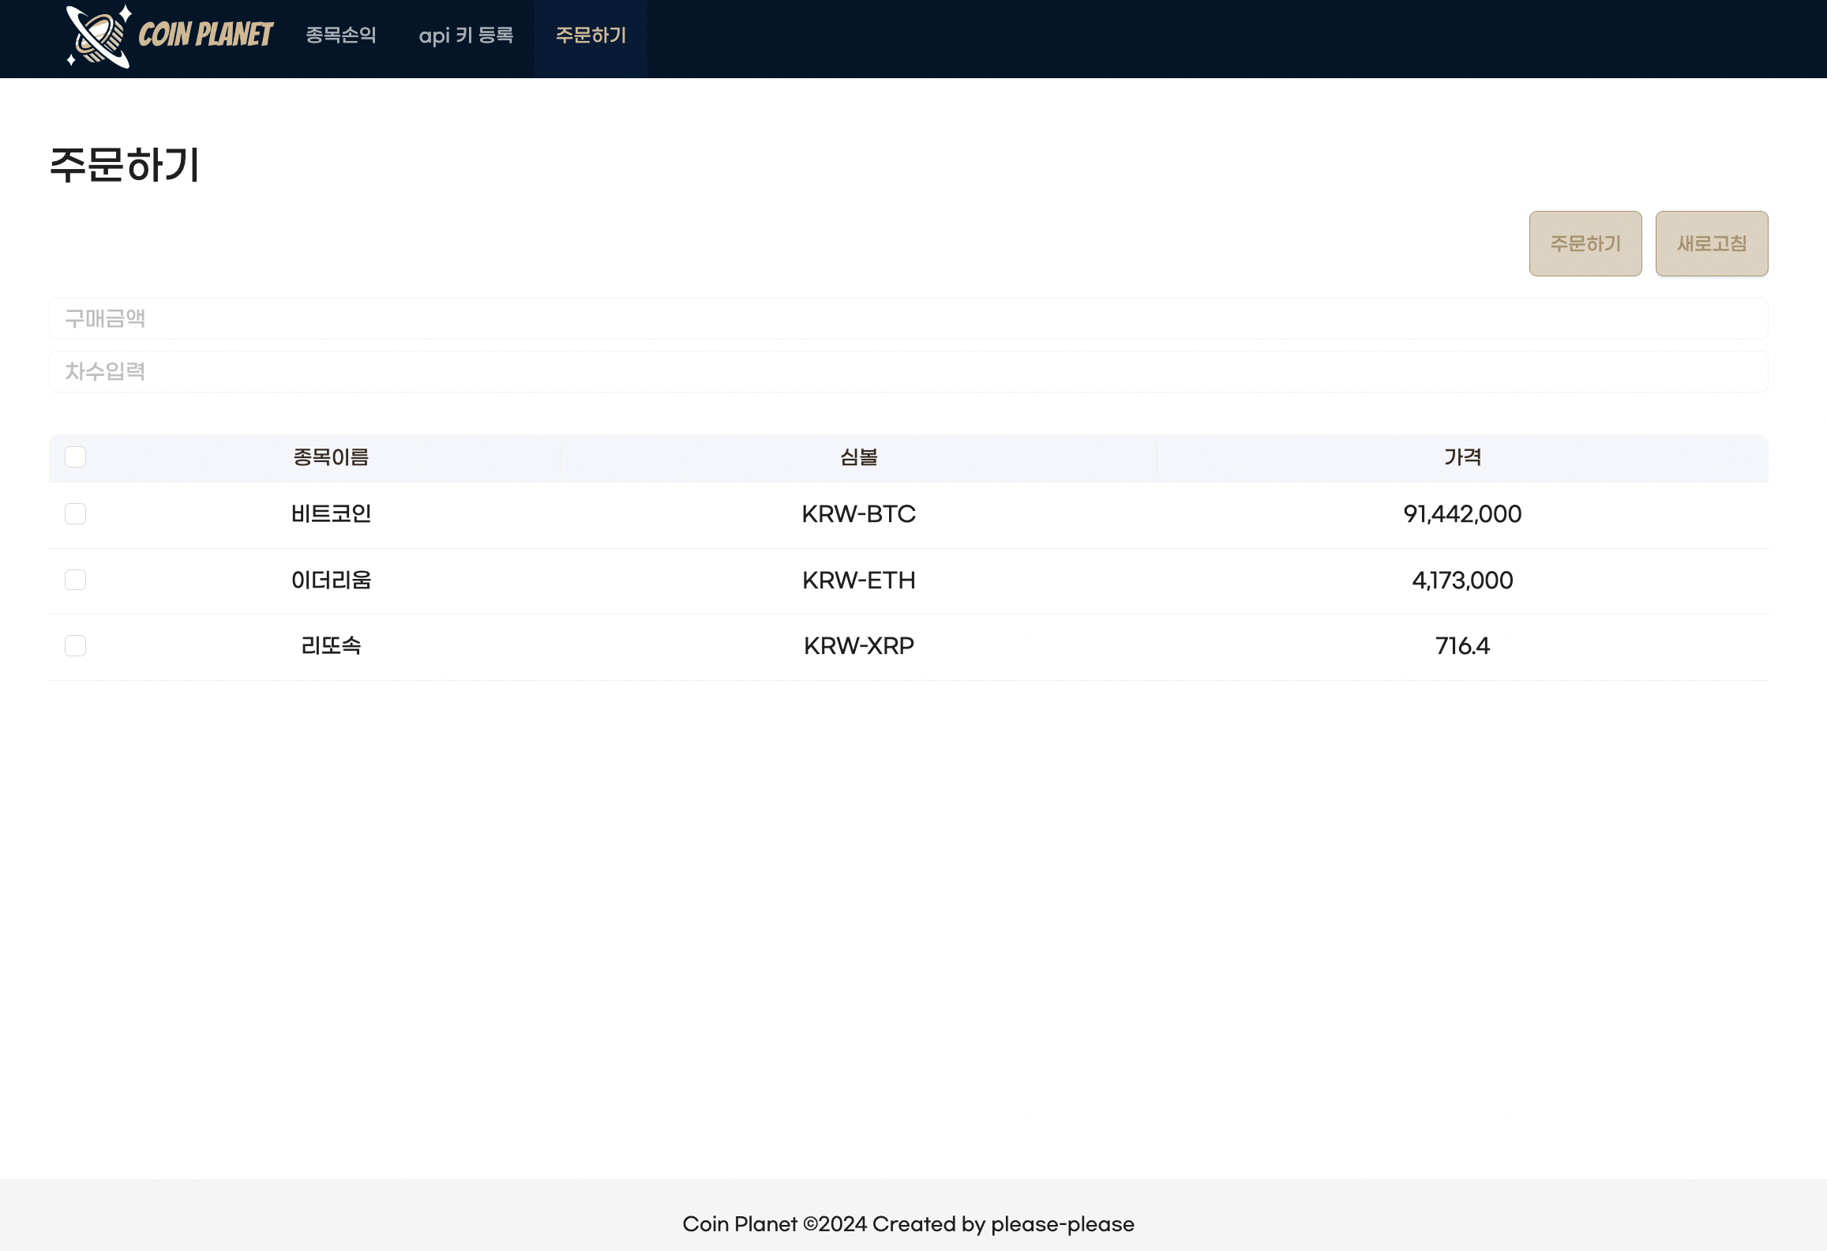Click the COIN PLANET brand text

pyautogui.click(x=205, y=35)
